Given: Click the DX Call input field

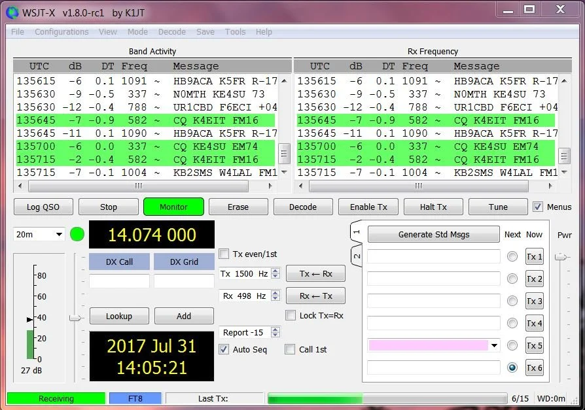Looking at the screenshot, I should click(119, 281).
